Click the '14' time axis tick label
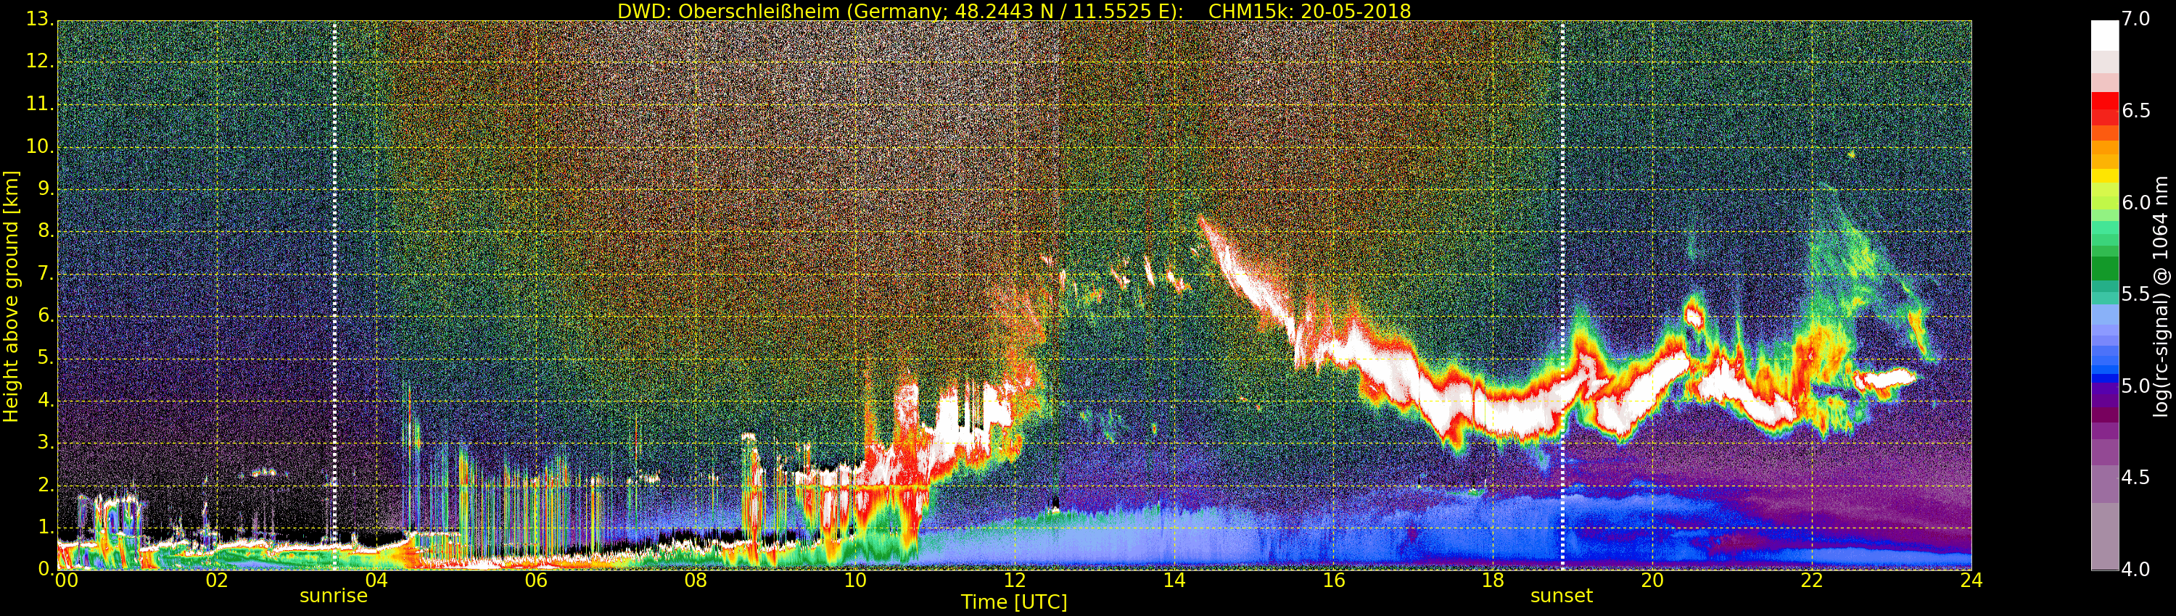2176x616 pixels. point(1174,580)
